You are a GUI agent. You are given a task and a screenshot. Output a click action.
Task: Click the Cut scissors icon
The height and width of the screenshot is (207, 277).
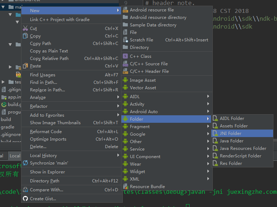(x=25, y=28)
